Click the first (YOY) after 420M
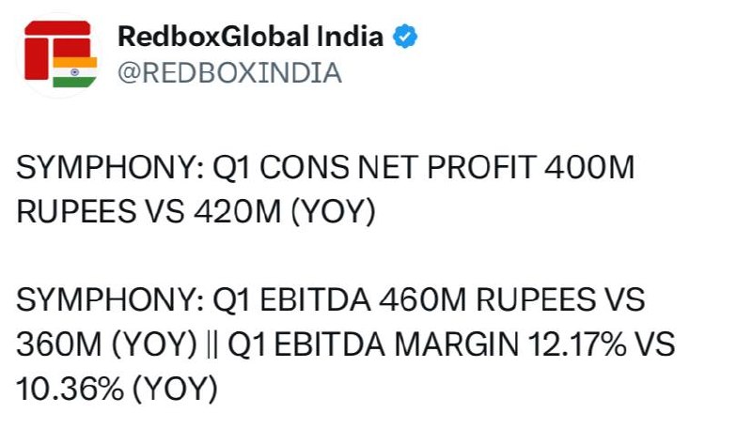752x428 pixels. [334, 212]
